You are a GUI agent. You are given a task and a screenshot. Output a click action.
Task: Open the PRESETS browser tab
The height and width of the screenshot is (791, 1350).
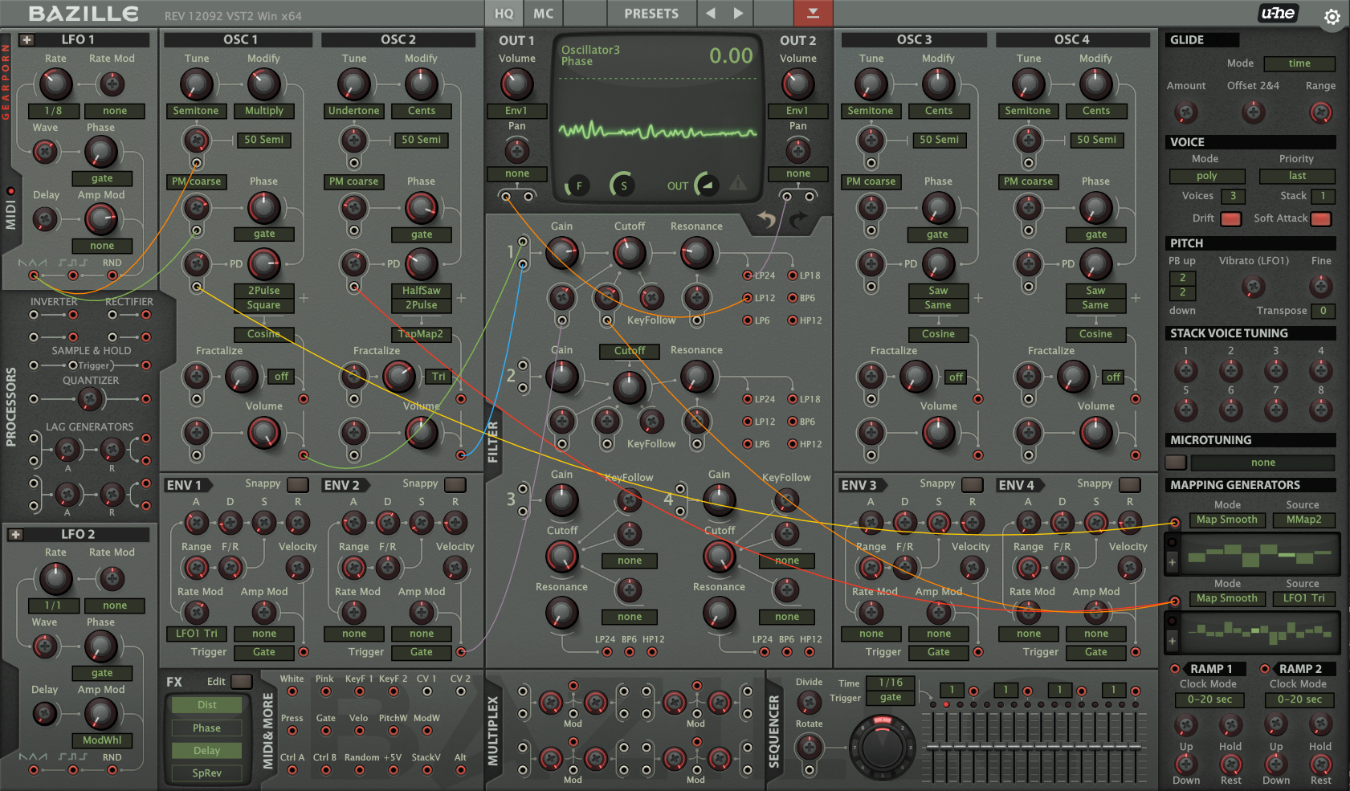pos(651,14)
